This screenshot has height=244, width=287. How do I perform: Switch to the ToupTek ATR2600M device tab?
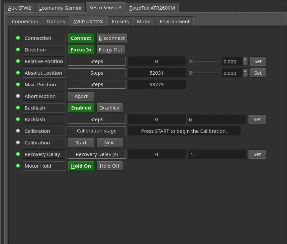point(152,8)
